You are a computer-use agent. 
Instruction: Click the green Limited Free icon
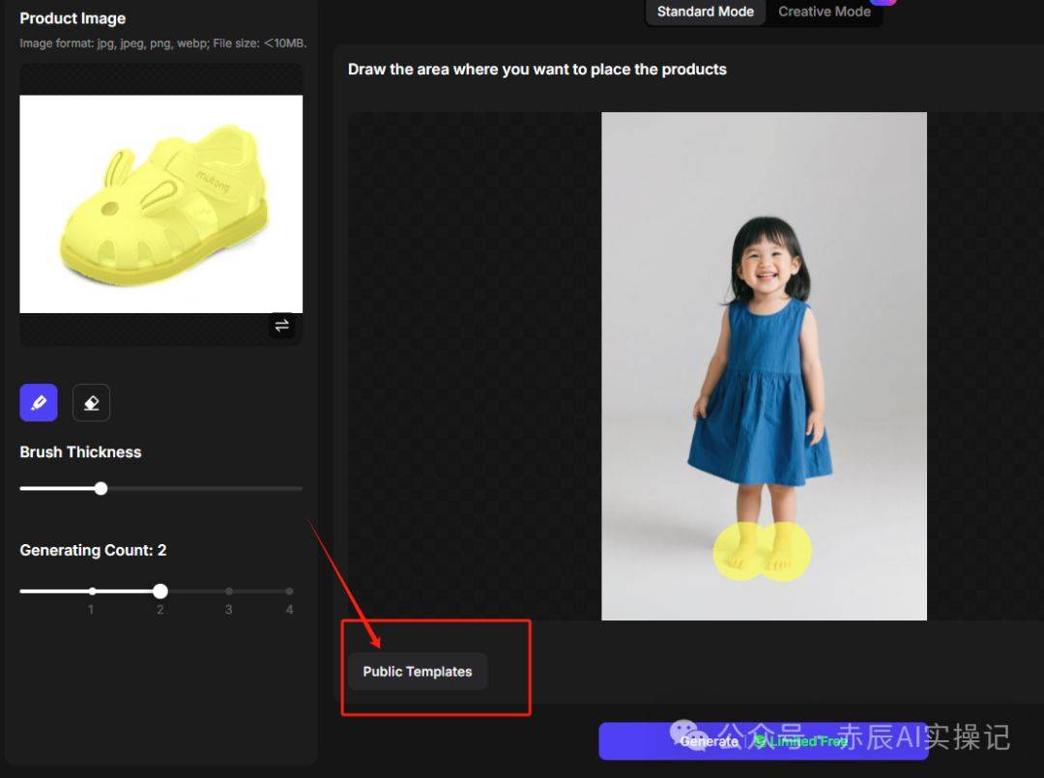(761, 741)
